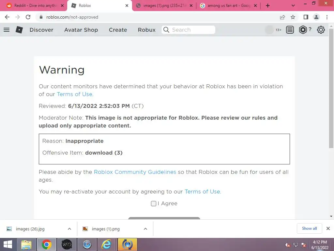Click the Action Center flag tray icon
Viewport: 334px width, 251px height.
303,245
